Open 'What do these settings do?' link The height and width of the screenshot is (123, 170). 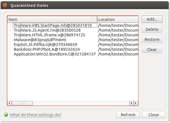point(36,115)
